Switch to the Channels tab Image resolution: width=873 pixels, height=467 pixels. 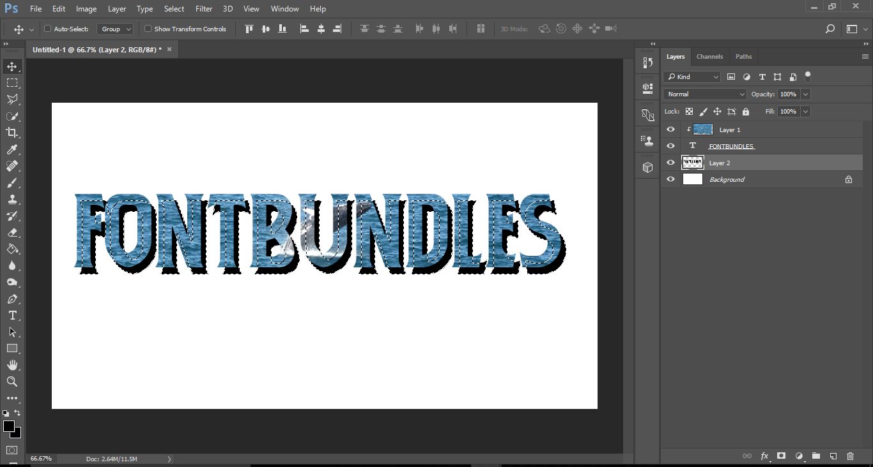(x=709, y=56)
